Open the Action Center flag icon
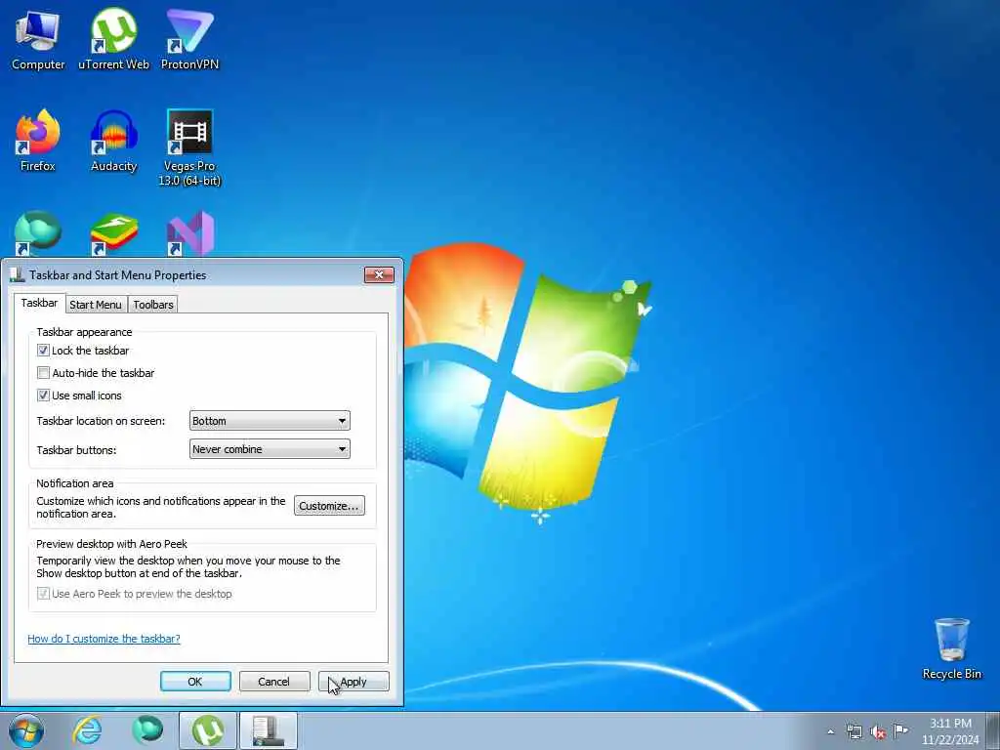The width and height of the screenshot is (1000, 750). tap(900, 730)
